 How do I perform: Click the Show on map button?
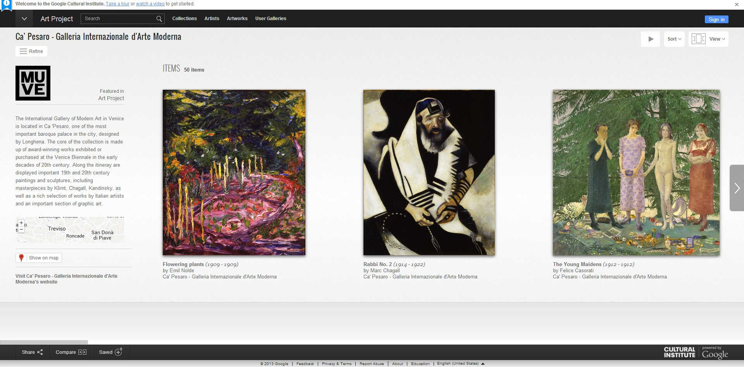pyautogui.click(x=39, y=258)
